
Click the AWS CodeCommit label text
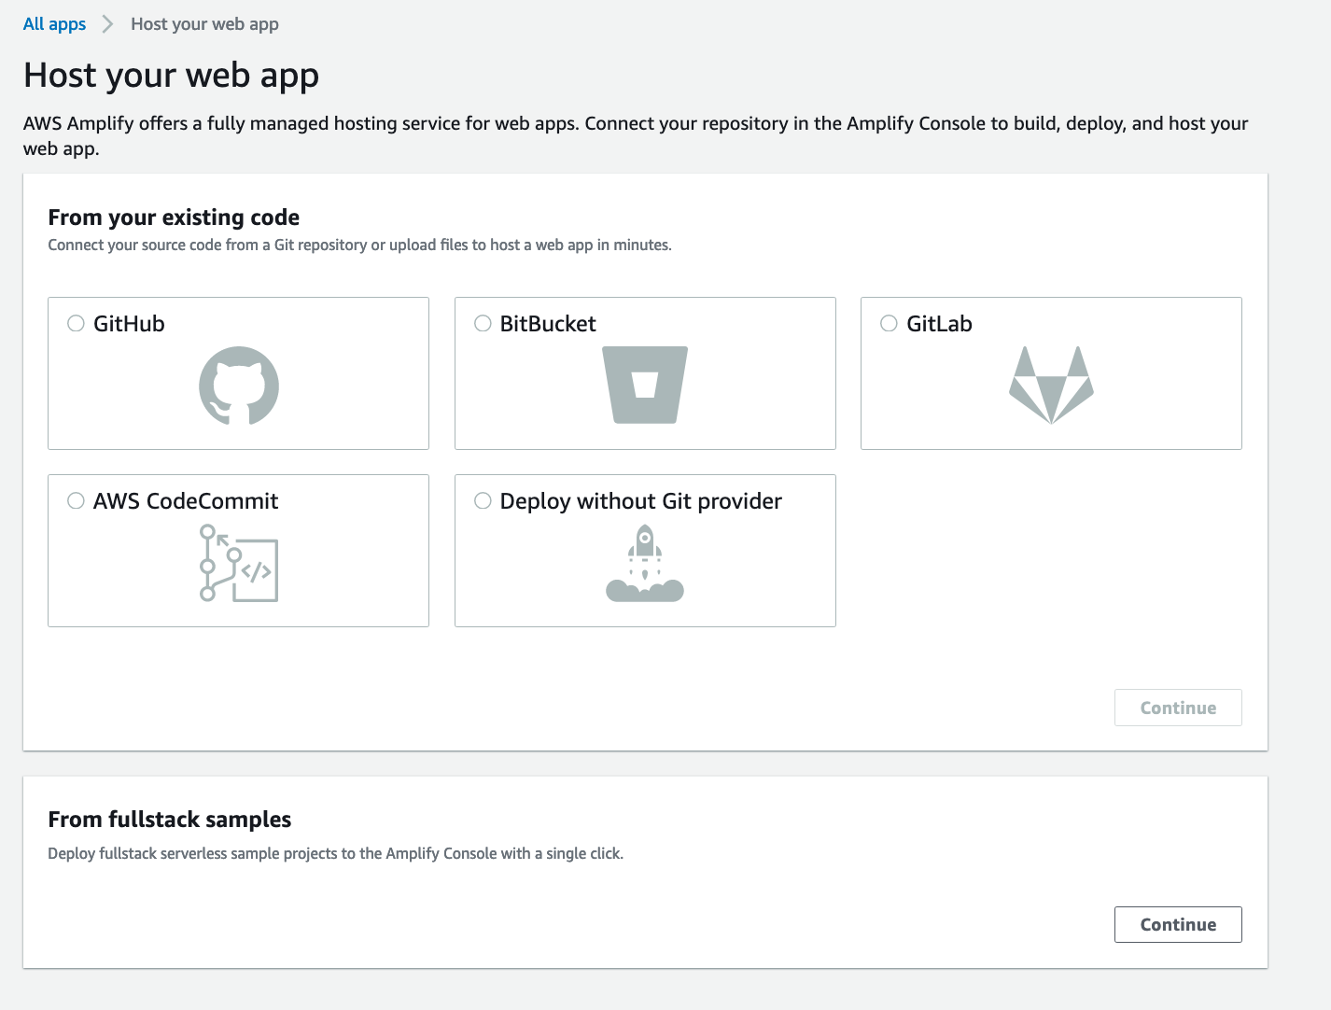(x=186, y=501)
